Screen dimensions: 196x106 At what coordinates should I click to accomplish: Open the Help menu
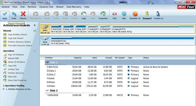(87, 7)
